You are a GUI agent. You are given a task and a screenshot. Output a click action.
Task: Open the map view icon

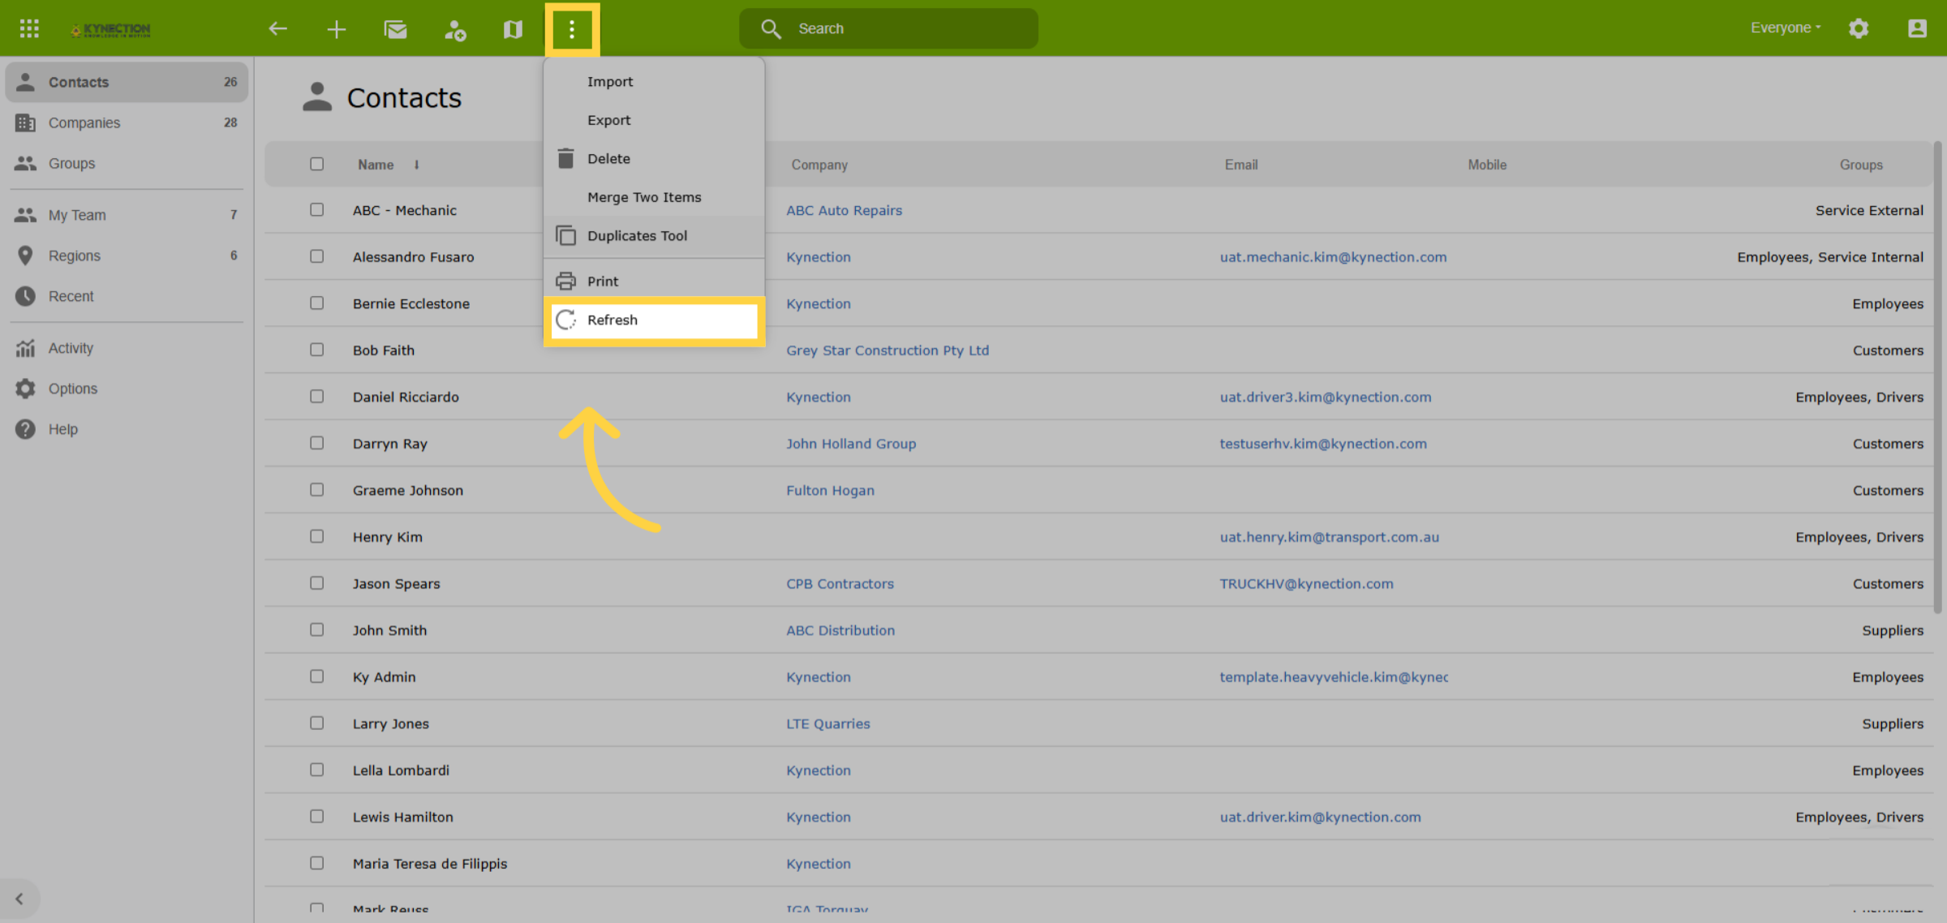[513, 29]
